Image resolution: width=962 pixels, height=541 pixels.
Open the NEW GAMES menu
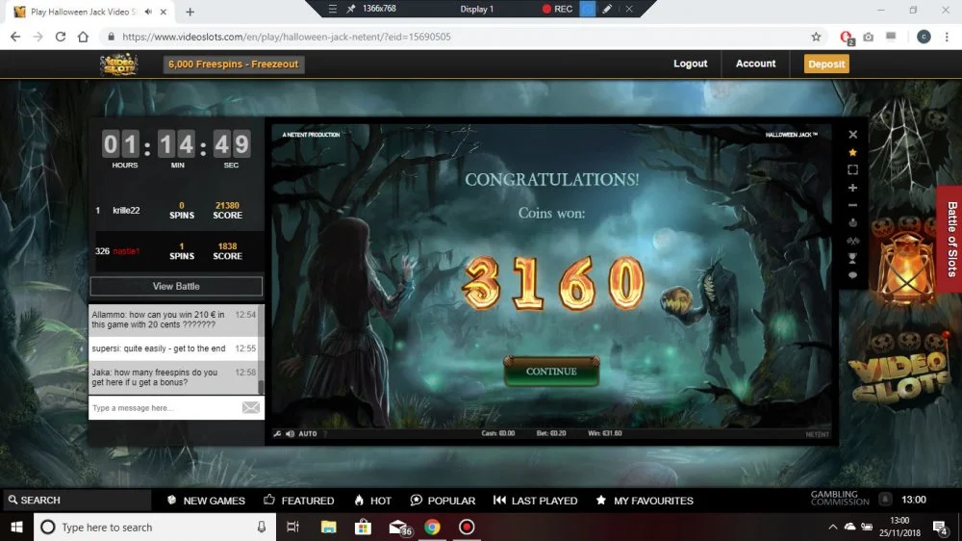coord(206,501)
